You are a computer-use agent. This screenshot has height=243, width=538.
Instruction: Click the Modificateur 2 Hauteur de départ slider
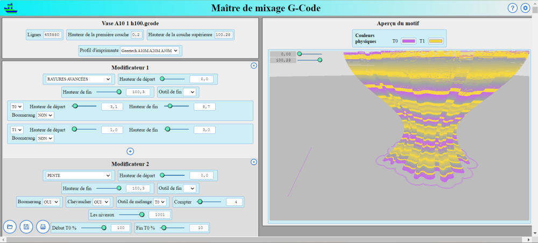[x=173, y=175]
